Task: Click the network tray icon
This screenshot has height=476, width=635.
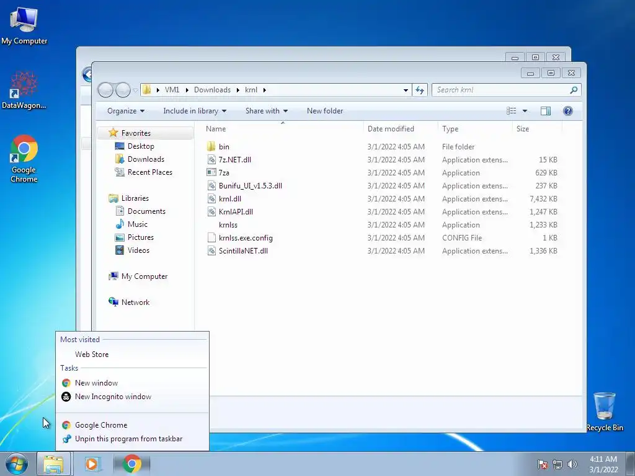Action: click(x=557, y=464)
